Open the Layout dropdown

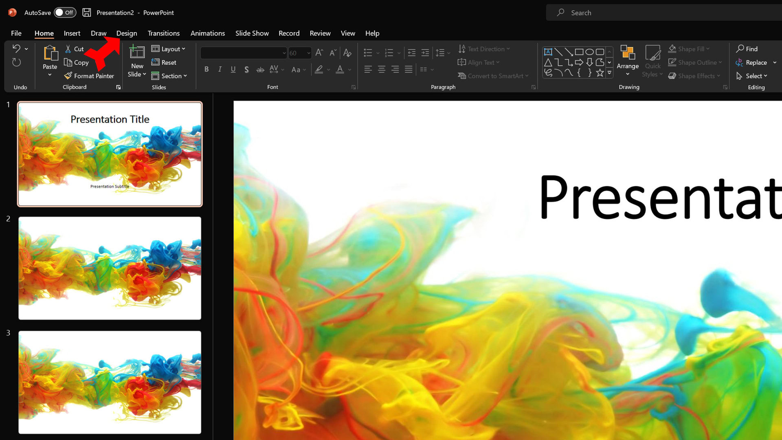pyautogui.click(x=169, y=49)
